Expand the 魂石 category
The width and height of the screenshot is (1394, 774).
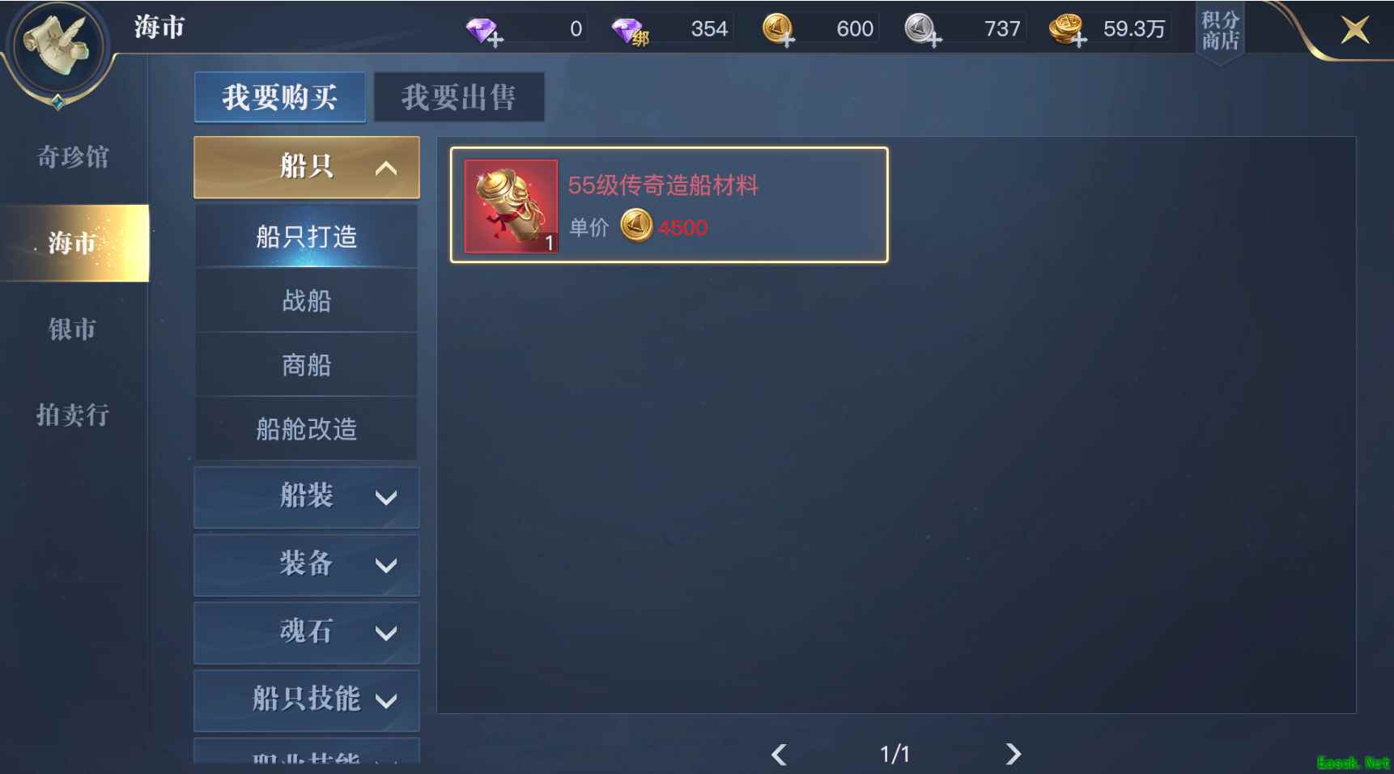click(x=307, y=632)
